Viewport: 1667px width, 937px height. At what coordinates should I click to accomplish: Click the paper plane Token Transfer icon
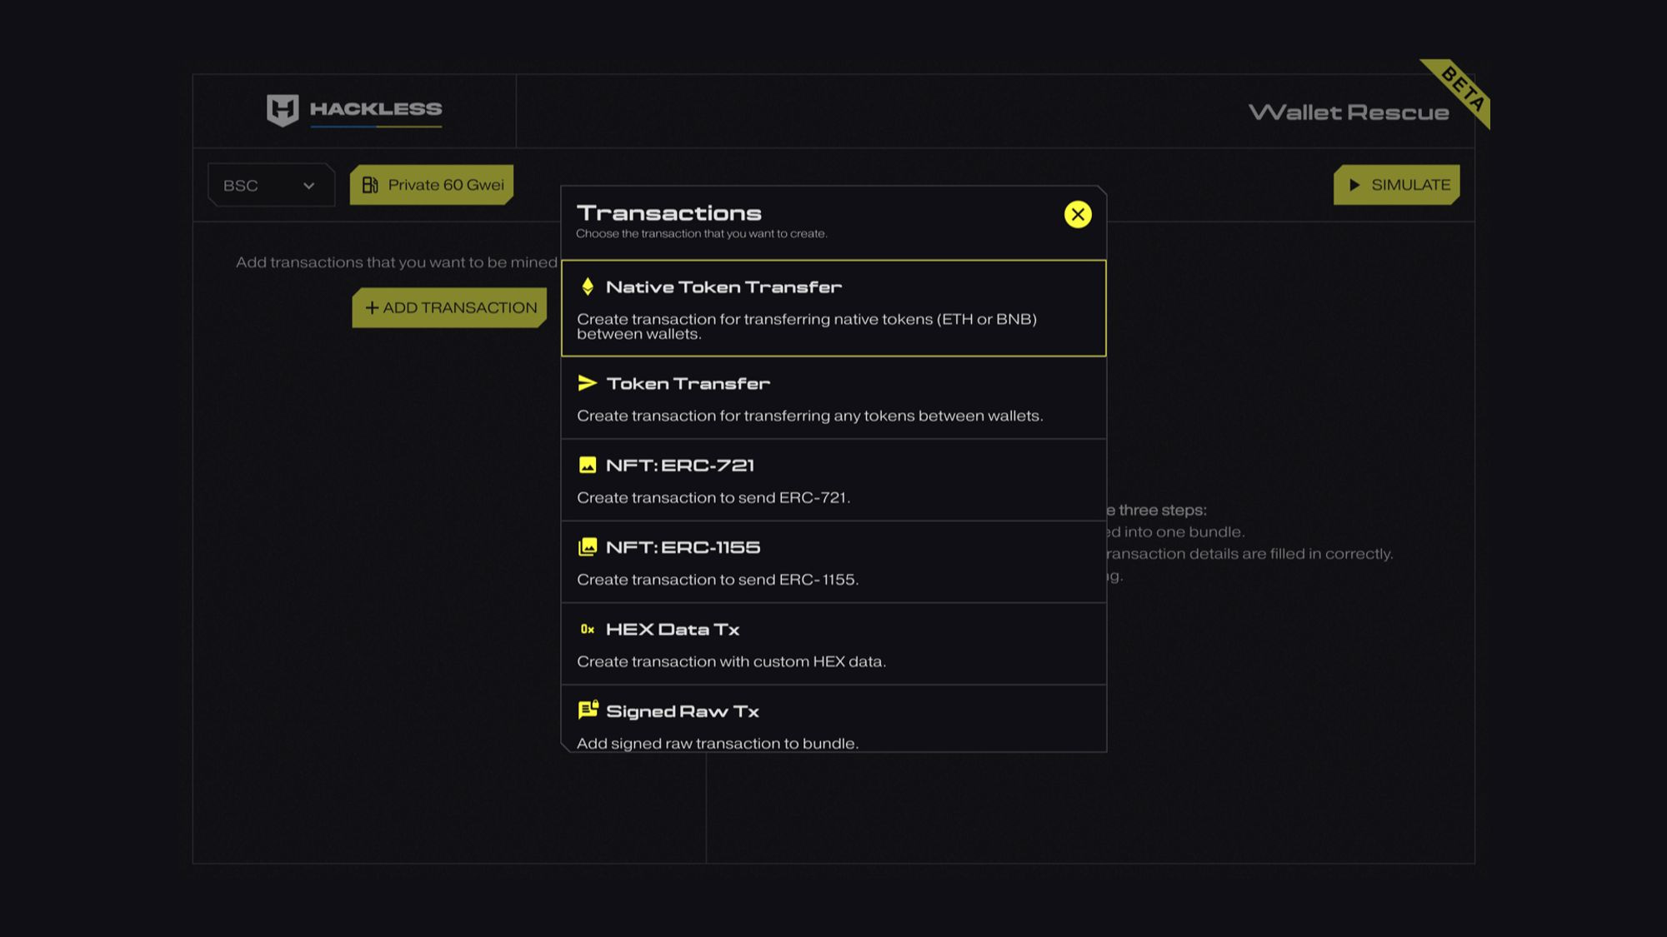[x=588, y=383]
